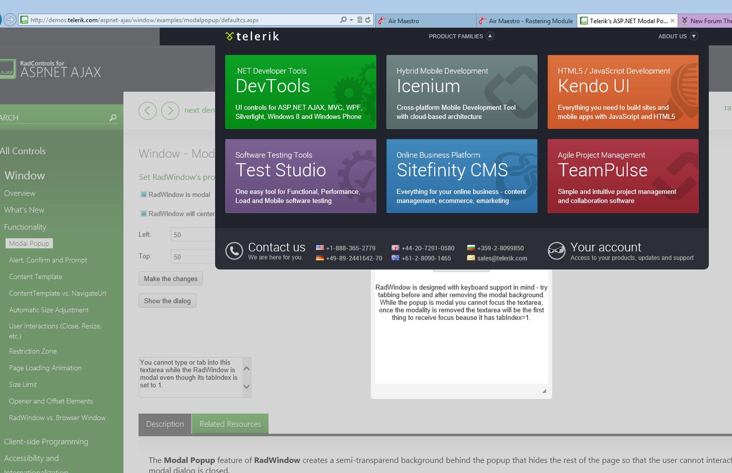Open 'RadWindow vs. Browser Window' sidebar link
The height and width of the screenshot is (473, 732).
tap(57, 418)
